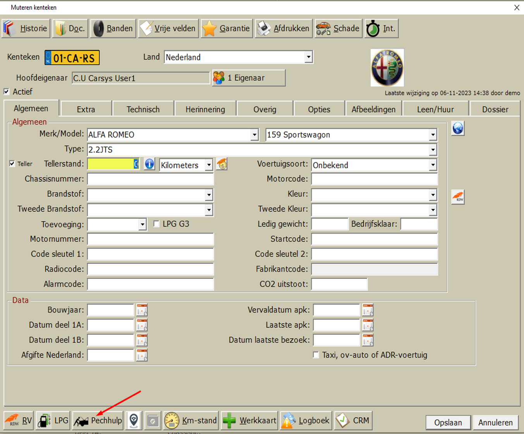Click the Afdrukken printer button
Screen dimensions: 524x434
pos(283,28)
